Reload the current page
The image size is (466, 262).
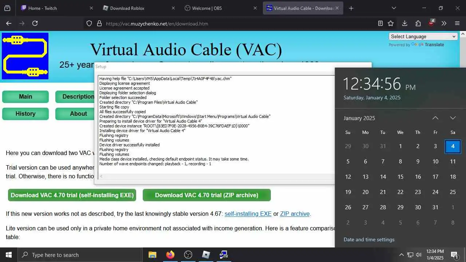pos(35,23)
